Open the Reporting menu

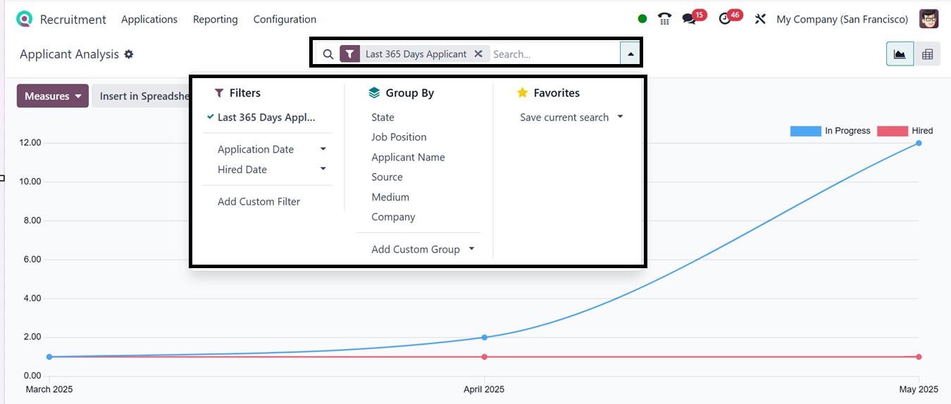215,19
